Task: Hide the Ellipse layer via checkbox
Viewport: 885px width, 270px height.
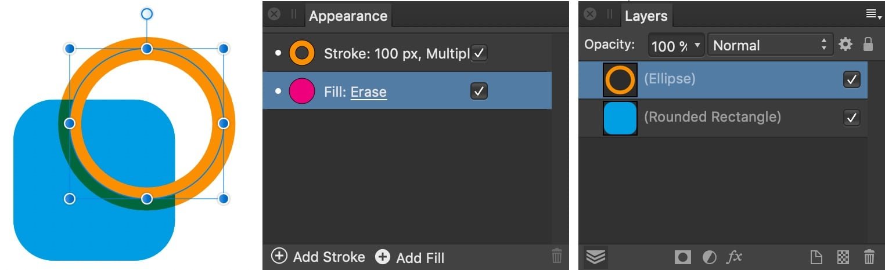Action: tap(852, 79)
